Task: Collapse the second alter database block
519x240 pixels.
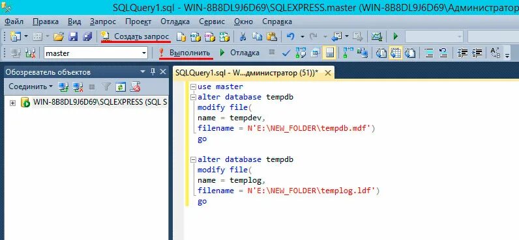Action: tap(192, 159)
